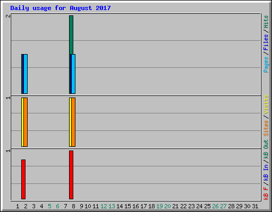Click day '31' on the x-axis
The height and width of the screenshot is (212, 272).
(x=255, y=206)
